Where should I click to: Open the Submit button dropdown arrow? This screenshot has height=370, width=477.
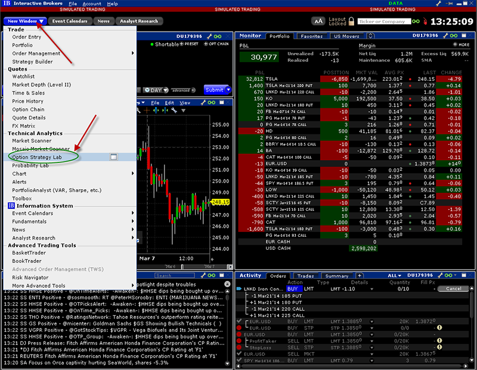[228, 90]
